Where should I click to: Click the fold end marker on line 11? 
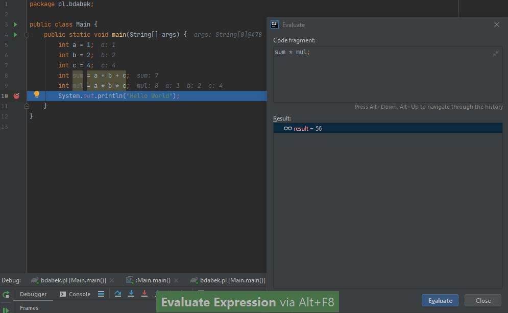tap(27, 106)
